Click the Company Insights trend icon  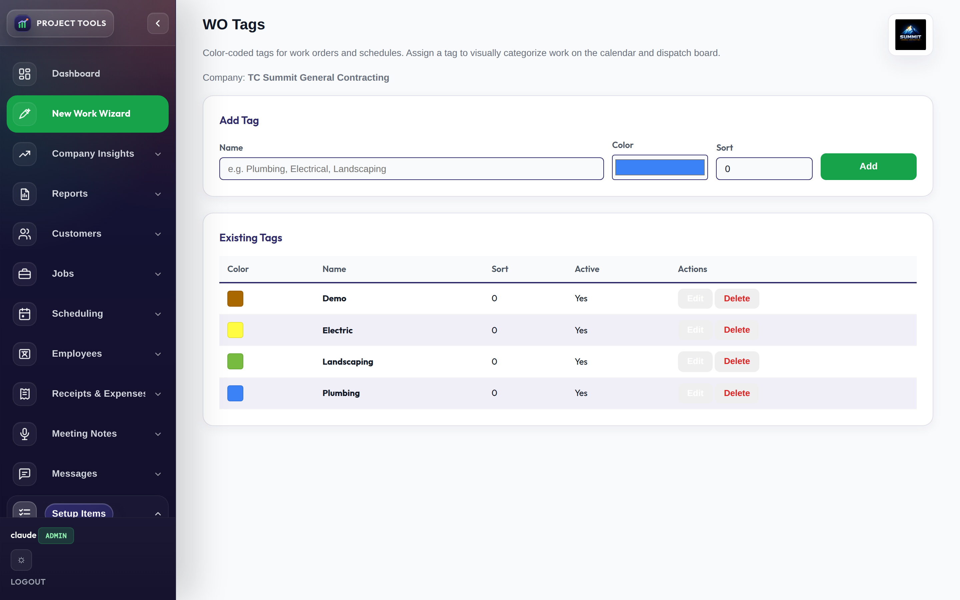pos(25,154)
